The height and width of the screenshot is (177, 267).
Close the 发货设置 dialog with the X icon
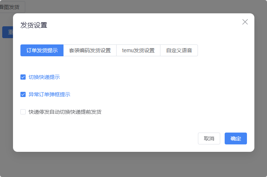(x=245, y=22)
